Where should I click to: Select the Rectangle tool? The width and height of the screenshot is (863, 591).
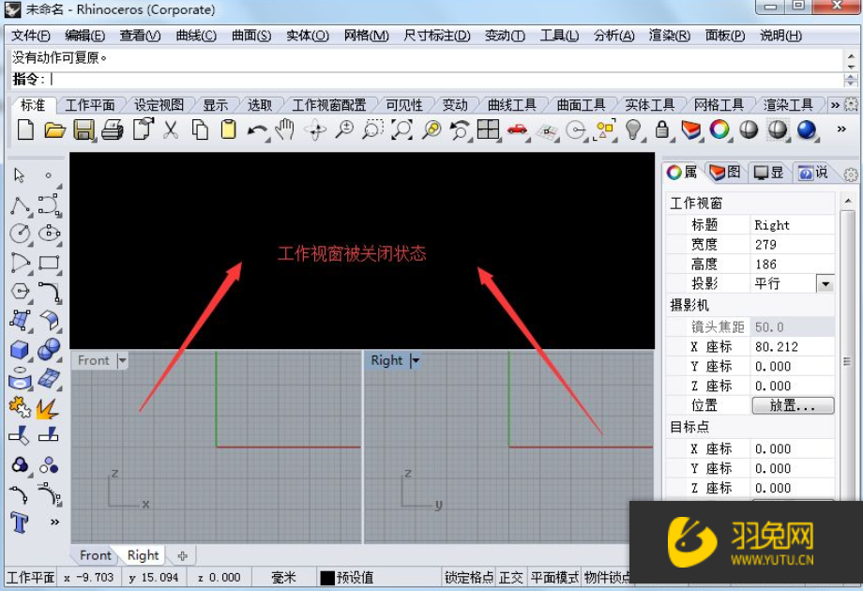49,263
